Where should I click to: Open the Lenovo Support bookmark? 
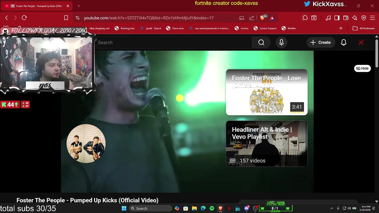pyautogui.click(x=265, y=28)
